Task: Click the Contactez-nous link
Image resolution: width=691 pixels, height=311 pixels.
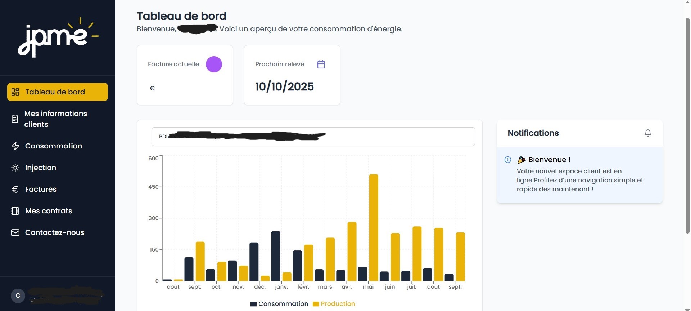Action: [x=55, y=232]
